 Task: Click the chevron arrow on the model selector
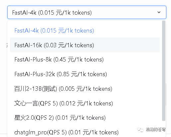point(159,12)
